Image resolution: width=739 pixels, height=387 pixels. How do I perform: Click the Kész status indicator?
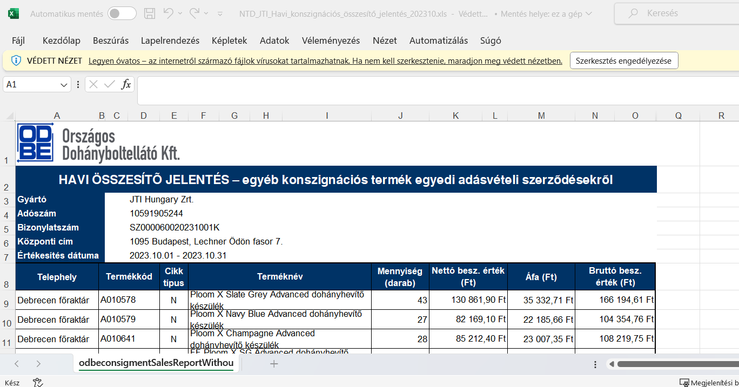tap(12, 383)
